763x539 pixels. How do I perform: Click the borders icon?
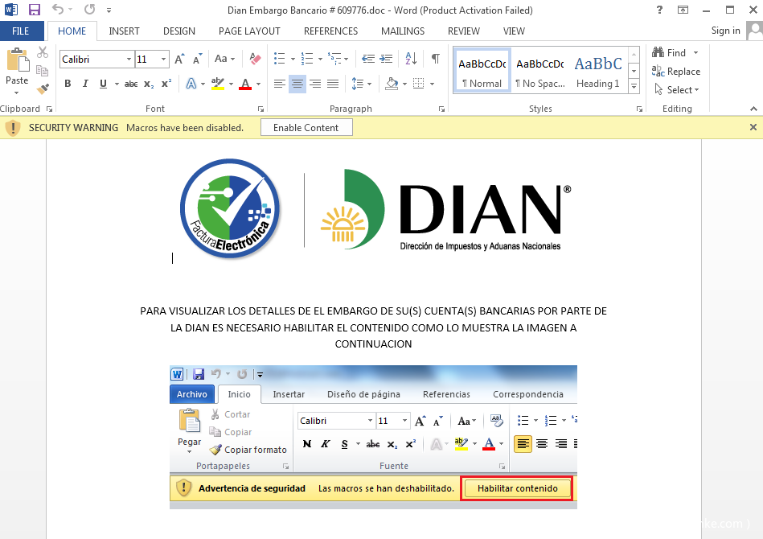[418, 84]
